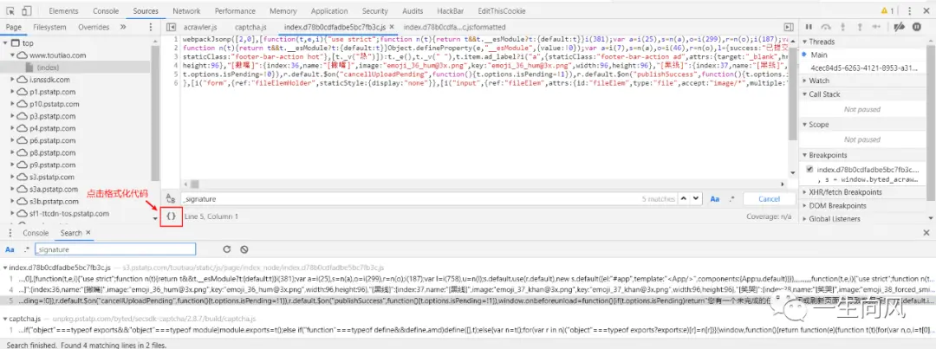Collapse index.d78b0cdfadbe5bc7fb3c.js search results group
The width and height of the screenshot is (936, 349).
click(5, 268)
